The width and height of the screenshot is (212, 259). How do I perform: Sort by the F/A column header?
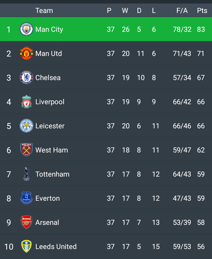click(182, 11)
